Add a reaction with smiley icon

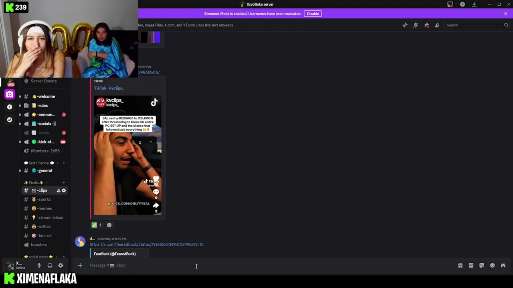pyautogui.click(x=109, y=225)
